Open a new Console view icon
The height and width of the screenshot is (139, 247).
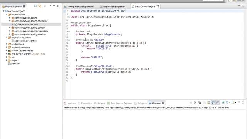tap(233, 103)
